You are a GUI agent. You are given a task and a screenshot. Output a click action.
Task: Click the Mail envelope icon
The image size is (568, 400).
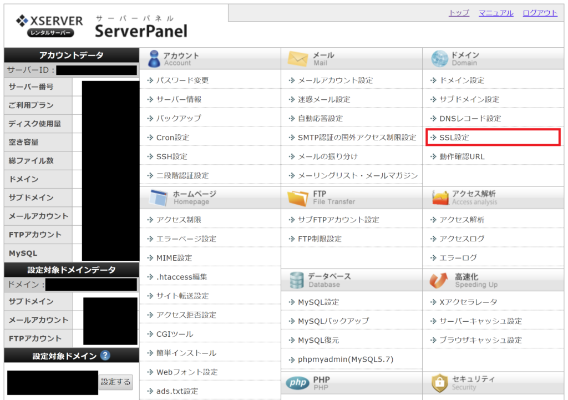point(297,59)
